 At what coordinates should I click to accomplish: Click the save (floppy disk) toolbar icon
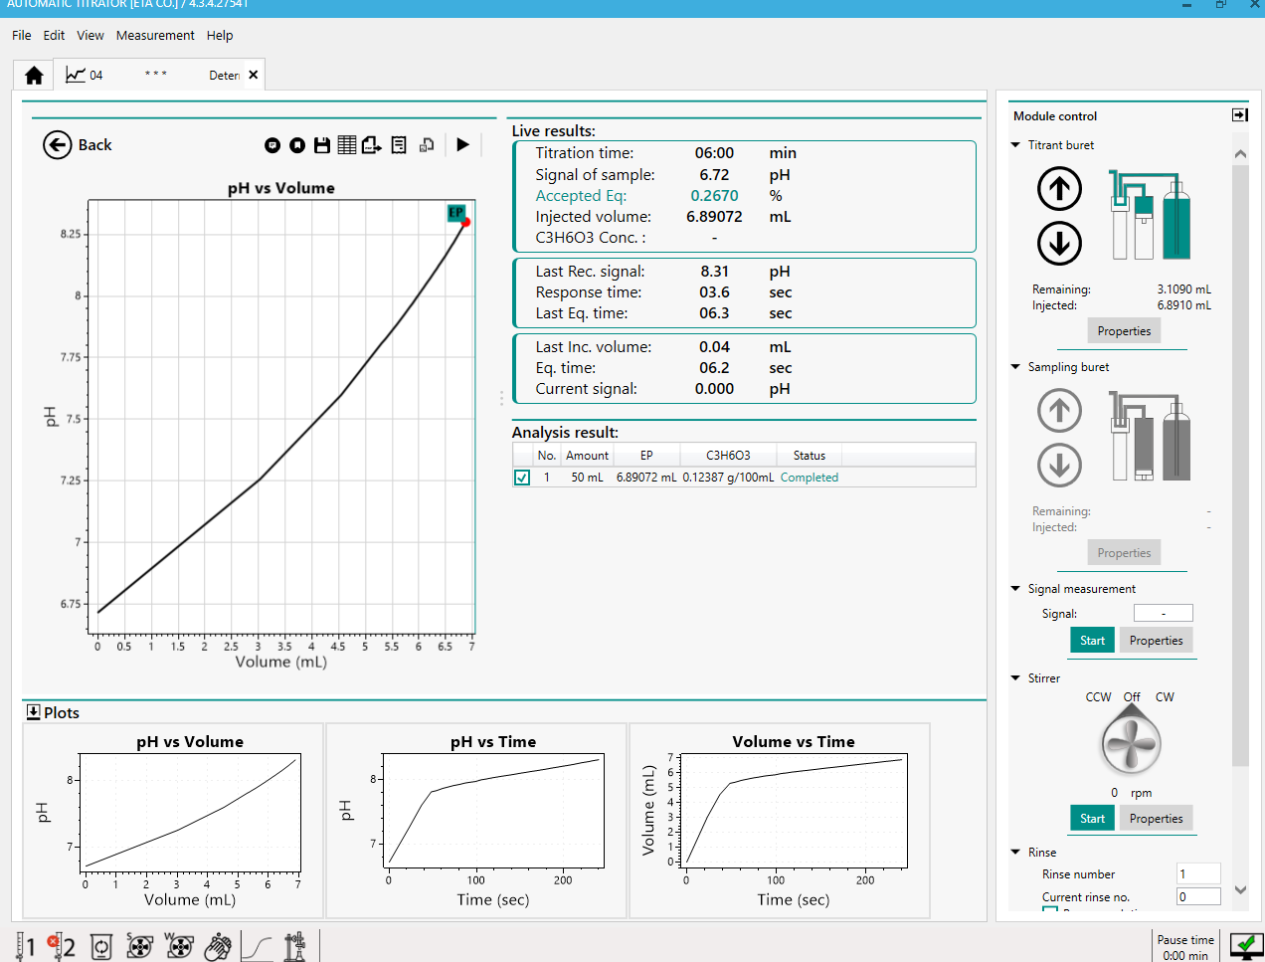322,145
